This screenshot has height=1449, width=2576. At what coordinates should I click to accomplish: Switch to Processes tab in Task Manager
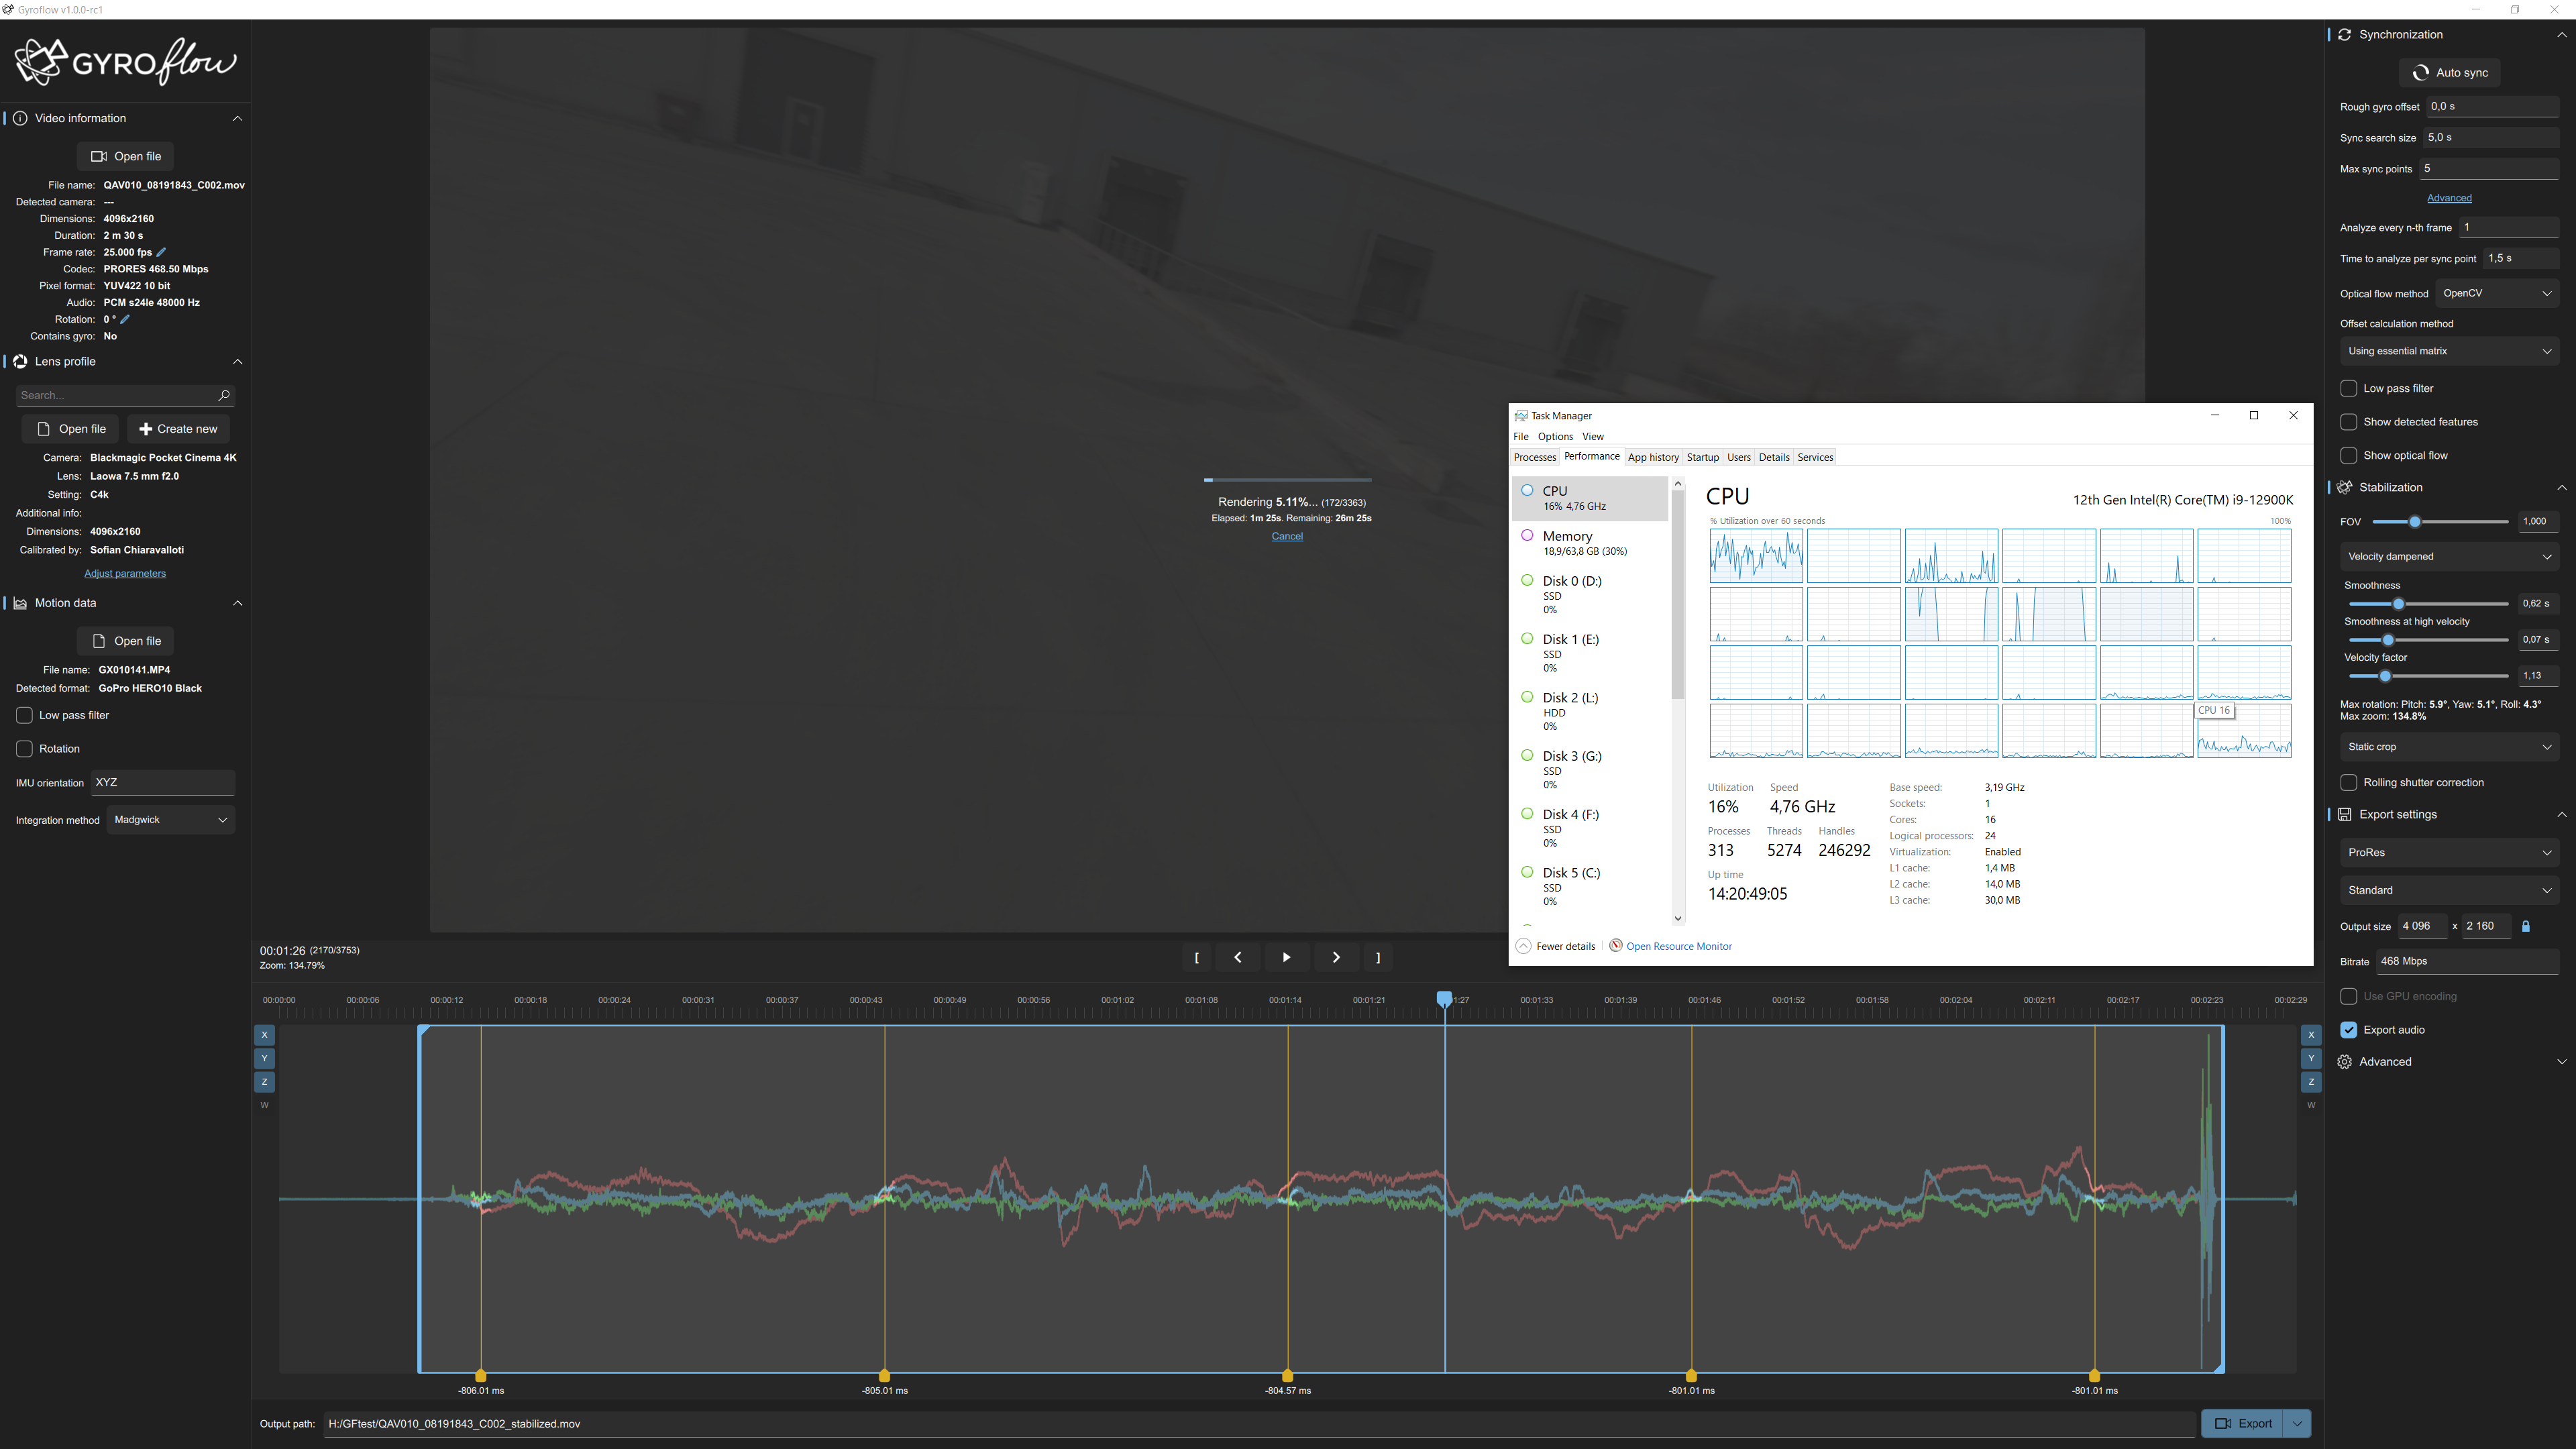coord(1534,457)
